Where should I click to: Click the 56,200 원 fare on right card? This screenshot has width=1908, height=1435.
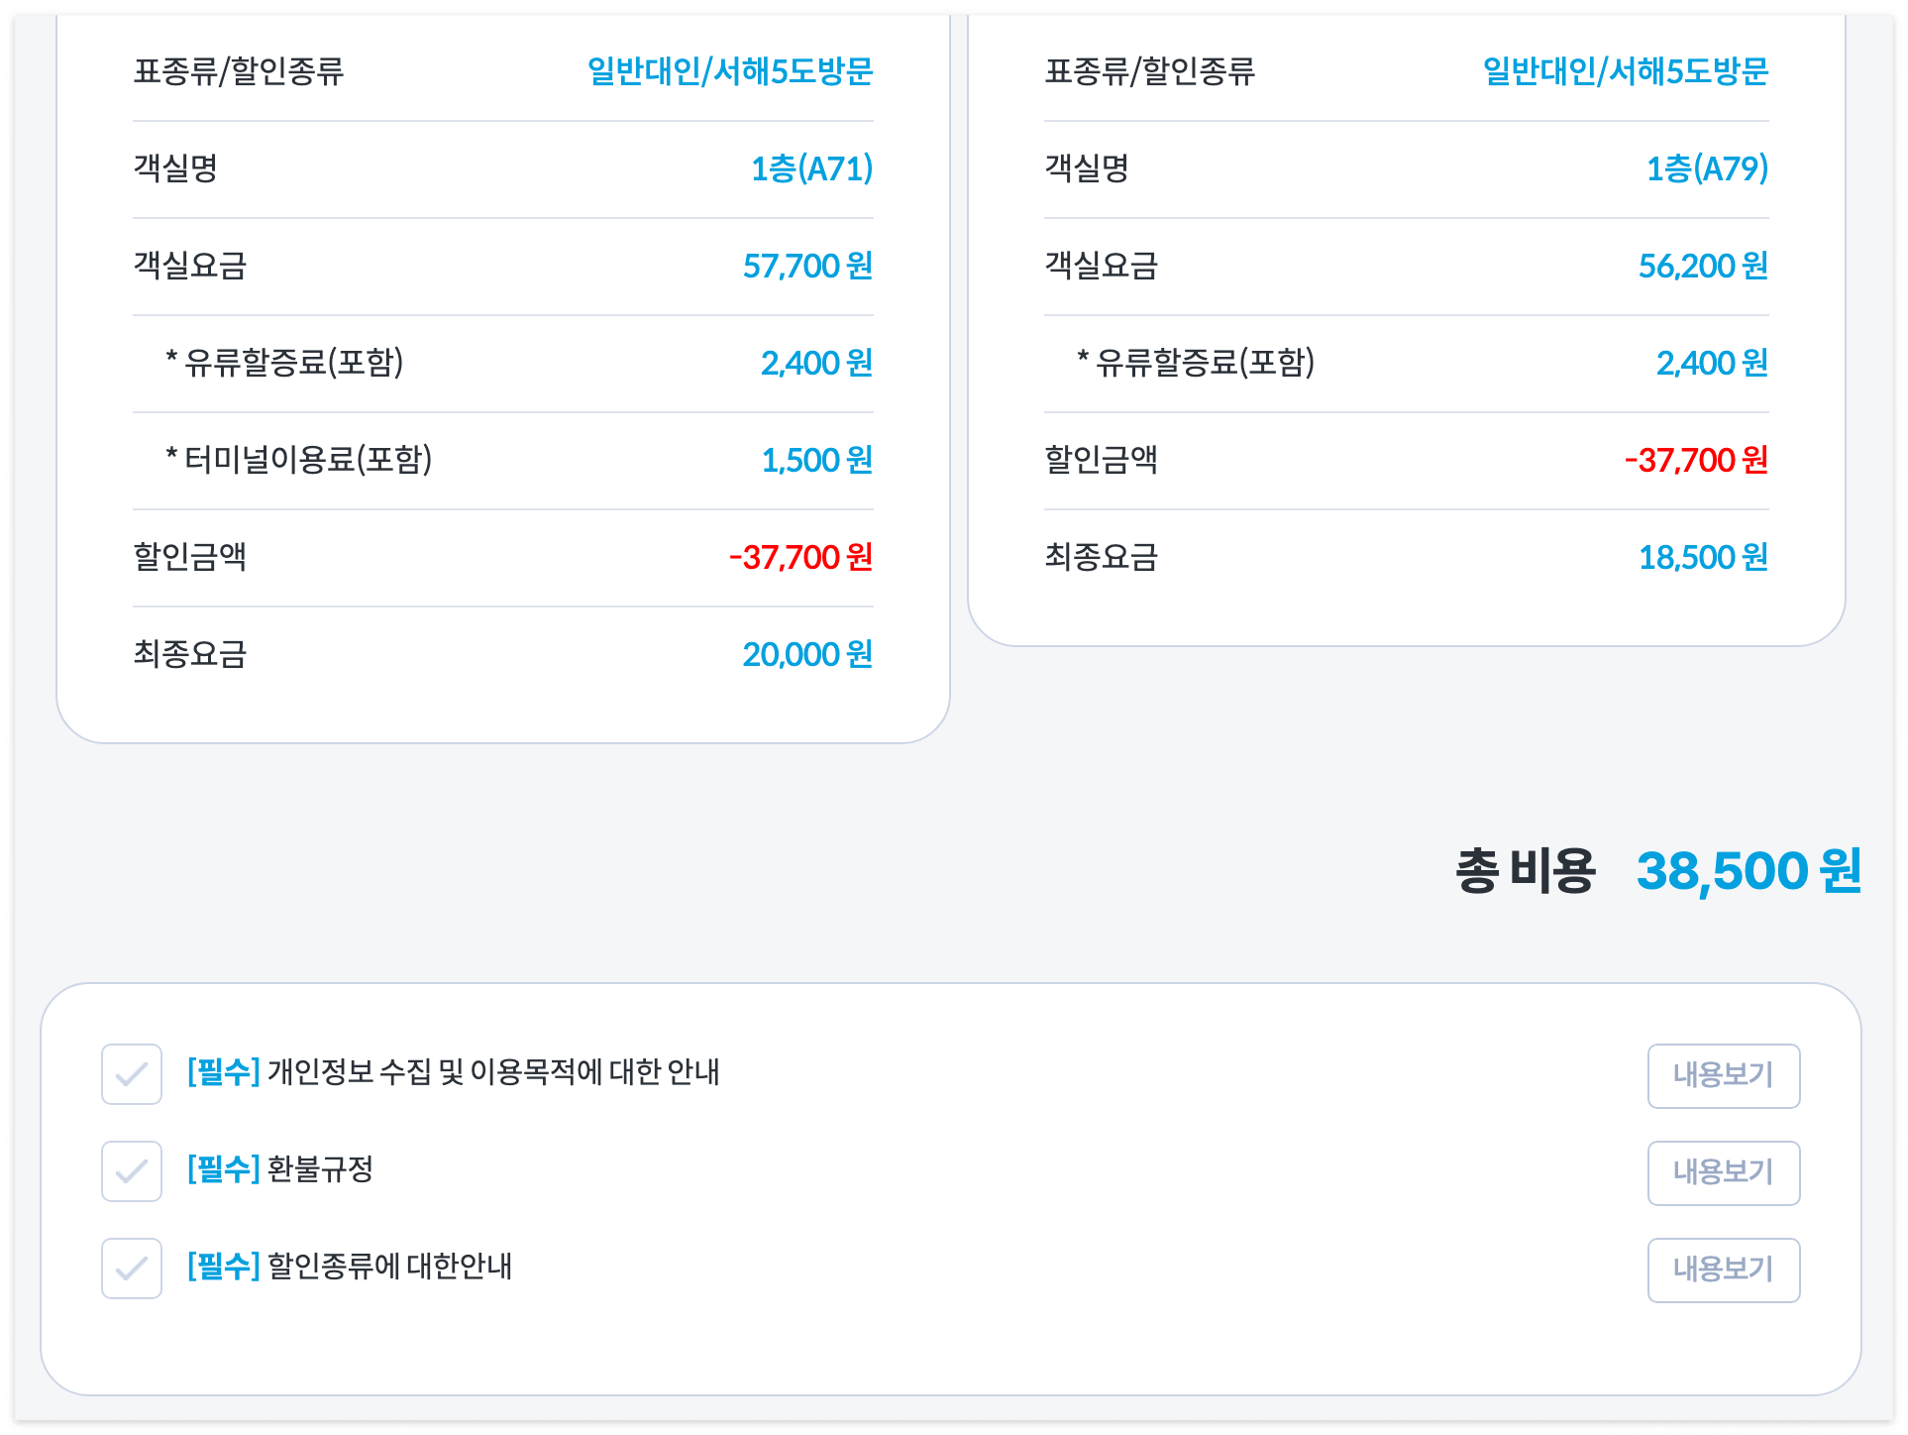point(1702,266)
